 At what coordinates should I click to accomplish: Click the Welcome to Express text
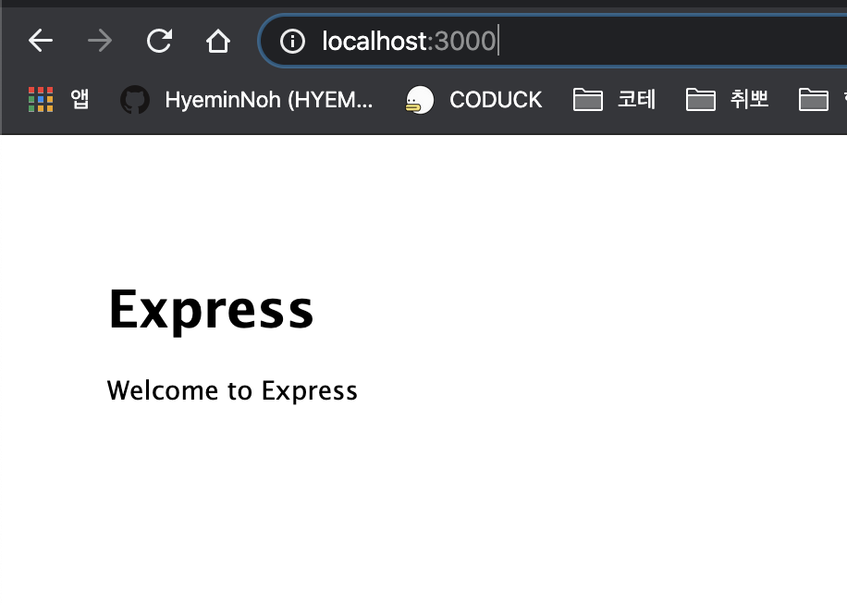click(232, 390)
